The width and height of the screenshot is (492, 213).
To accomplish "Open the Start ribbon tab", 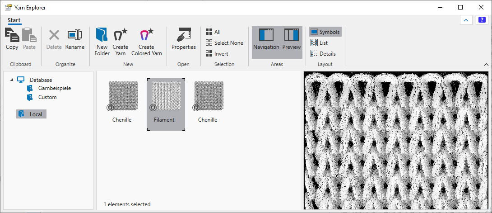I will coord(14,20).
